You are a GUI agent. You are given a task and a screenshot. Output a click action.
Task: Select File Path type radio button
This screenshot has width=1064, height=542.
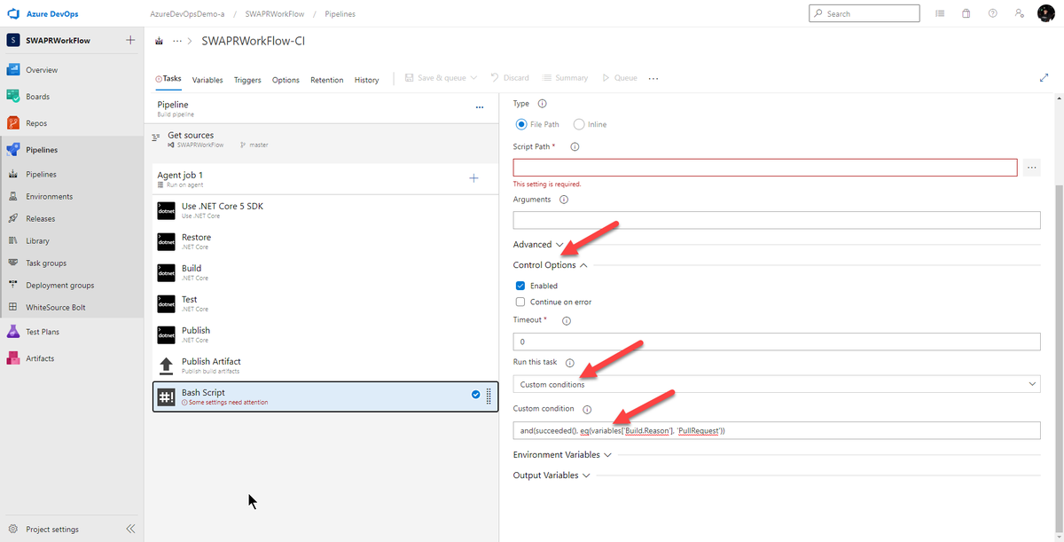(521, 124)
